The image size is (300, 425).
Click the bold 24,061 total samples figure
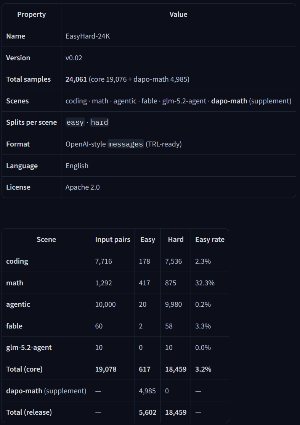pos(76,79)
